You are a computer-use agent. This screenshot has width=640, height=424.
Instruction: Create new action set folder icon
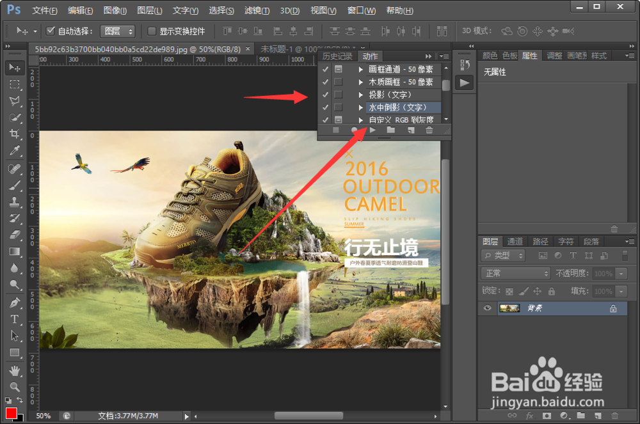390,130
